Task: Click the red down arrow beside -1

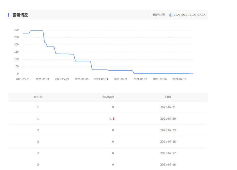Action: tap(114, 119)
